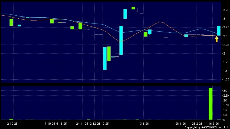230x129 pixels.
Task: Select the first green candlestick at 2-10-25
Action: click(11, 22)
